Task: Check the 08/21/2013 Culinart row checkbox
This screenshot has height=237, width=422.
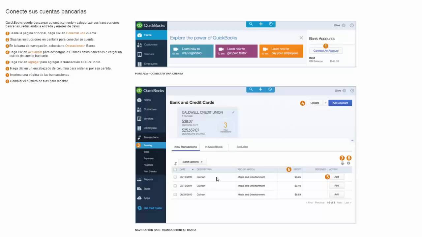Action: 175,195
